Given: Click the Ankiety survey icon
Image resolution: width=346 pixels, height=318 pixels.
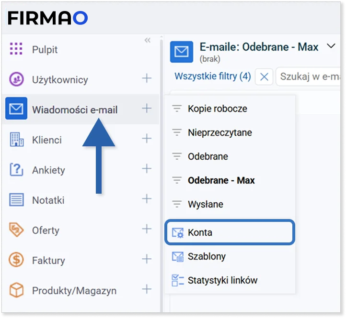Looking at the screenshot, I should pyautogui.click(x=16, y=170).
